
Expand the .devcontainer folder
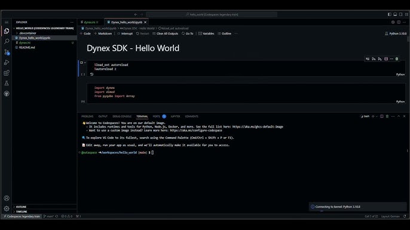27,33
